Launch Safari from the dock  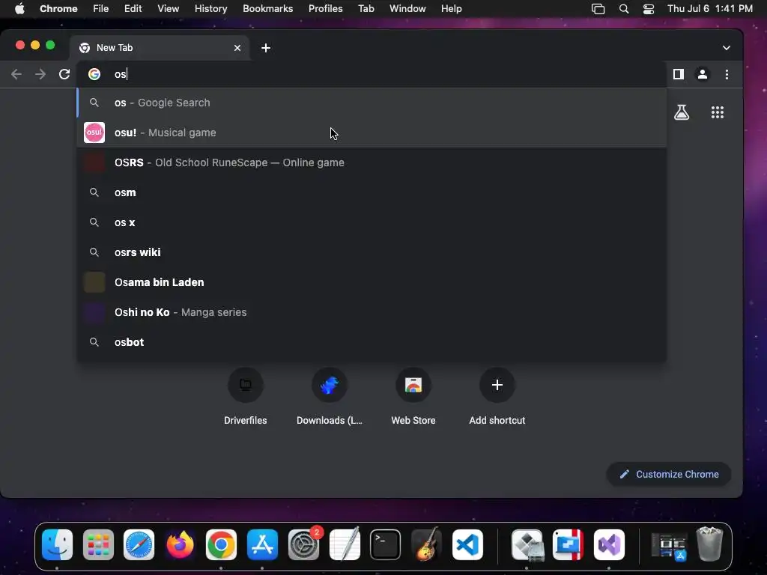[x=139, y=545]
